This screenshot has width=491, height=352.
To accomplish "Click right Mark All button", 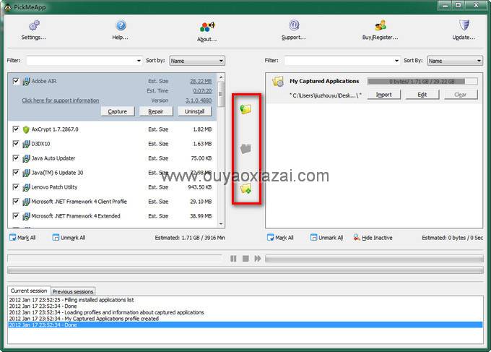I will tap(280, 238).
